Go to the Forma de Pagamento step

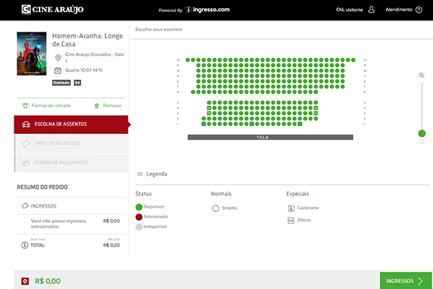point(71,163)
